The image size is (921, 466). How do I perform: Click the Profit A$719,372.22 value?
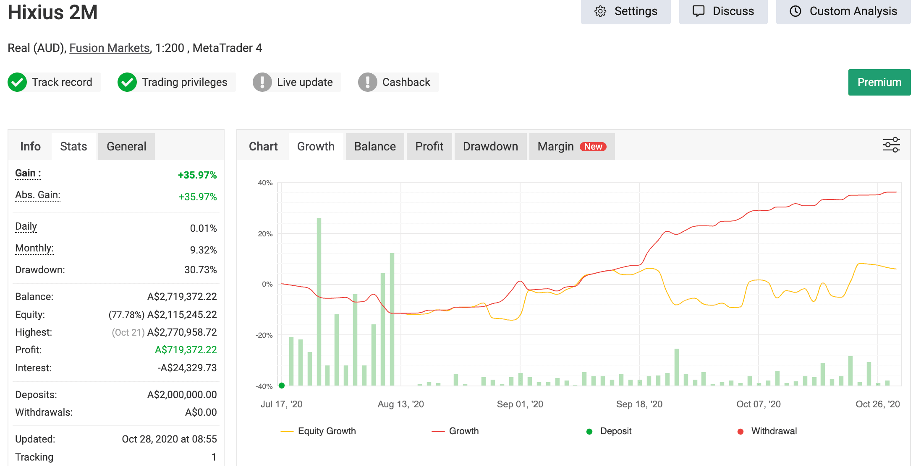tap(186, 350)
